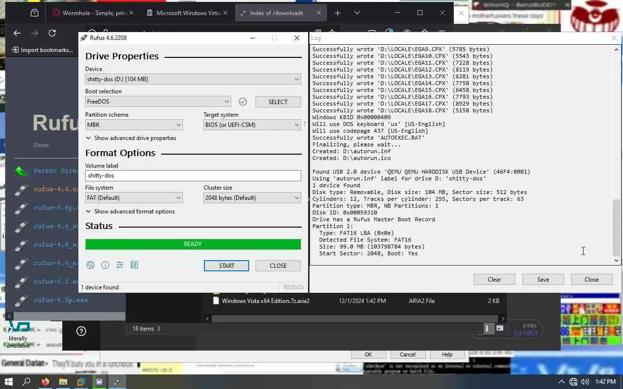
Task: Click file icon beside rufus-4.5p.exe
Action: point(21,301)
